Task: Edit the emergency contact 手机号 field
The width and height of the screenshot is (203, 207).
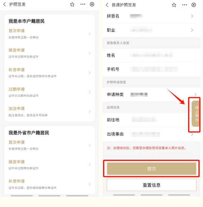Action: pos(151,69)
